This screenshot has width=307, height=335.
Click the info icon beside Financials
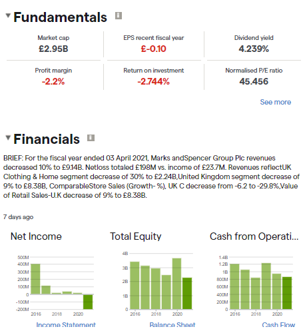(91, 138)
